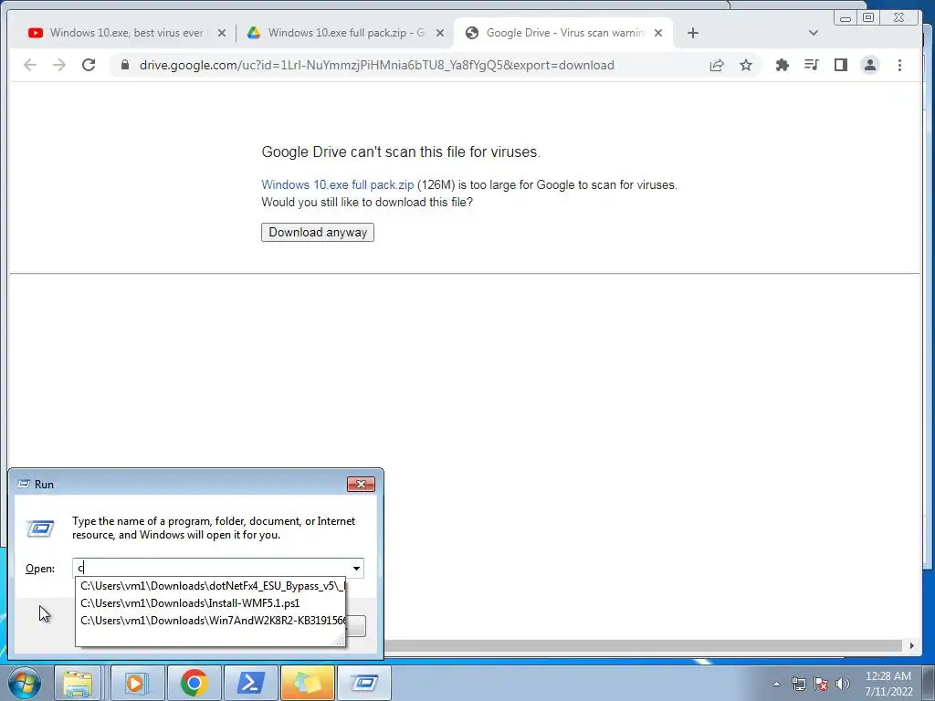Click the horizontal scrollbar track
Image resolution: width=935 pixels, height=701 pixels.
coord(643,645)
